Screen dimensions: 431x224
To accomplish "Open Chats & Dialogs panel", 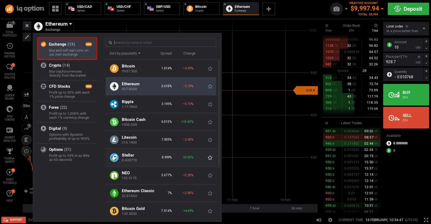I will (x=10, y=71).
